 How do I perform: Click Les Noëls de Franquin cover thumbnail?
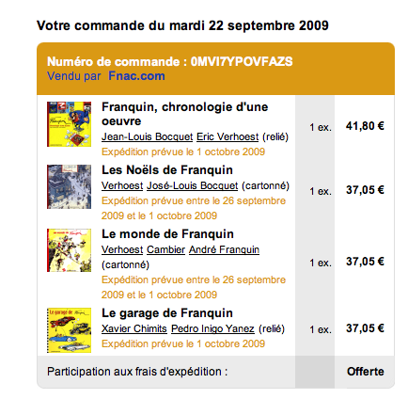(69, 186)
